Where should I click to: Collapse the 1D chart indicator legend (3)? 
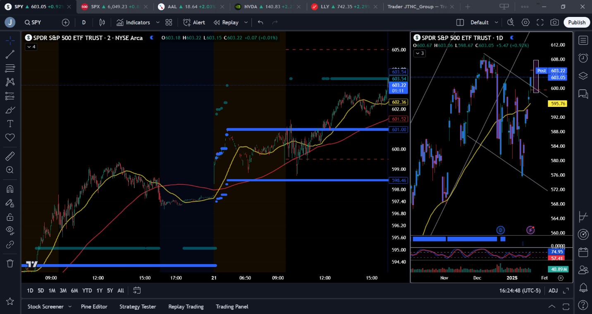[419, 53]
